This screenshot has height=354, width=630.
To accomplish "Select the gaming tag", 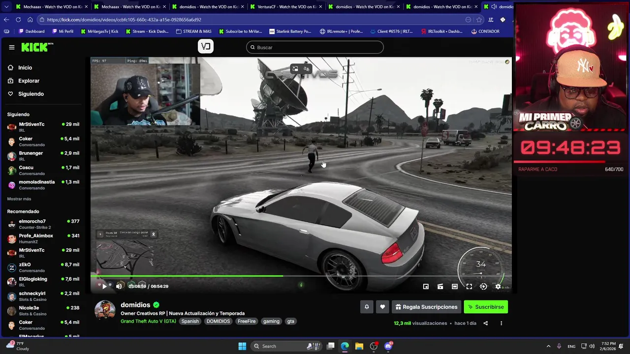I will point(271,321).
